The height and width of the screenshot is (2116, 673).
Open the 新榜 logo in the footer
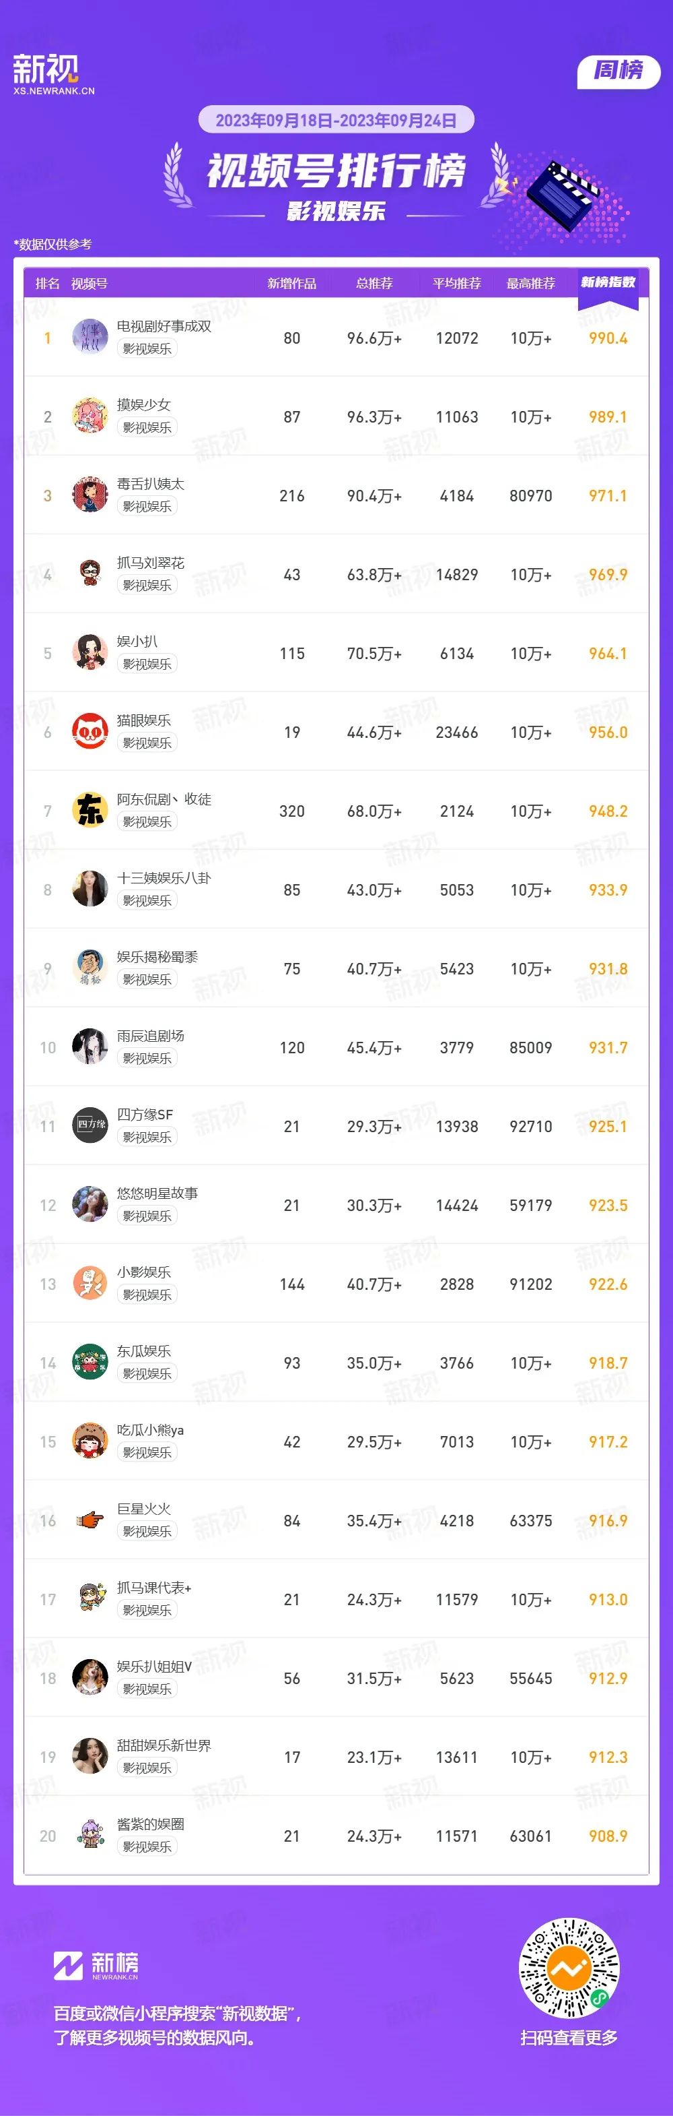click(x=96, y=1966)
